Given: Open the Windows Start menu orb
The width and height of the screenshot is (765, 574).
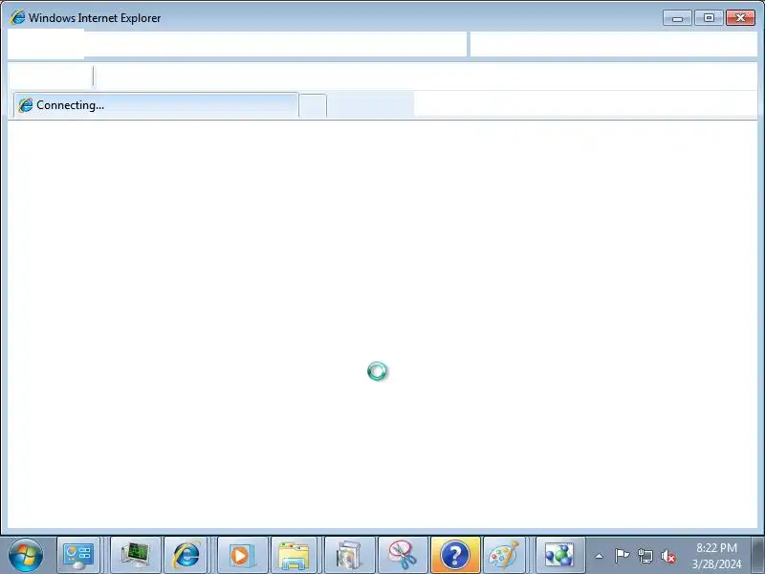Looking at the screenshot, I should 26,555.
